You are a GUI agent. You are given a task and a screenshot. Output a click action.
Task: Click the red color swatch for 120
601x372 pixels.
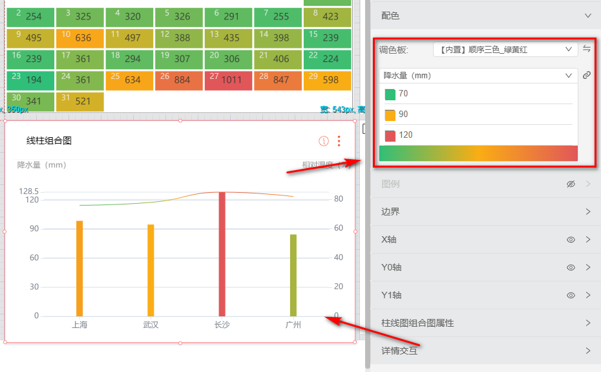click(390, 135)
